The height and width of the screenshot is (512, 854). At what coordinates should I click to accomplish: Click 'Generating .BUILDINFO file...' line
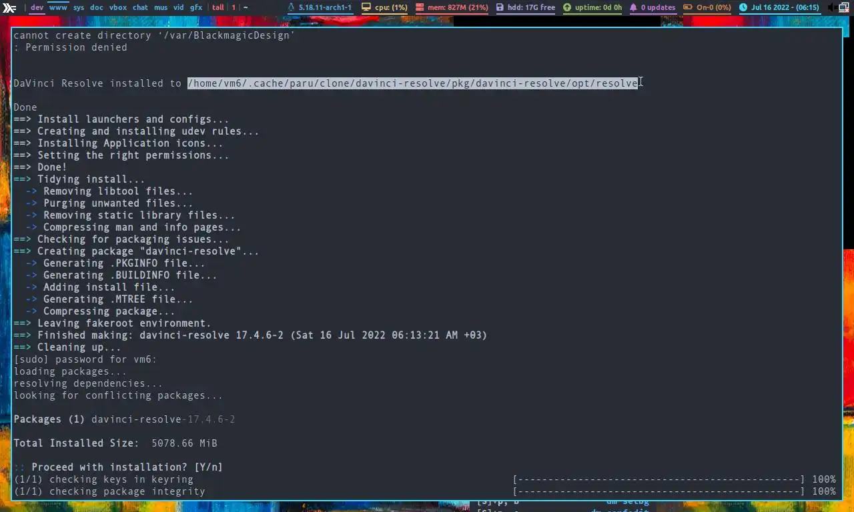(x=121, y=275)
